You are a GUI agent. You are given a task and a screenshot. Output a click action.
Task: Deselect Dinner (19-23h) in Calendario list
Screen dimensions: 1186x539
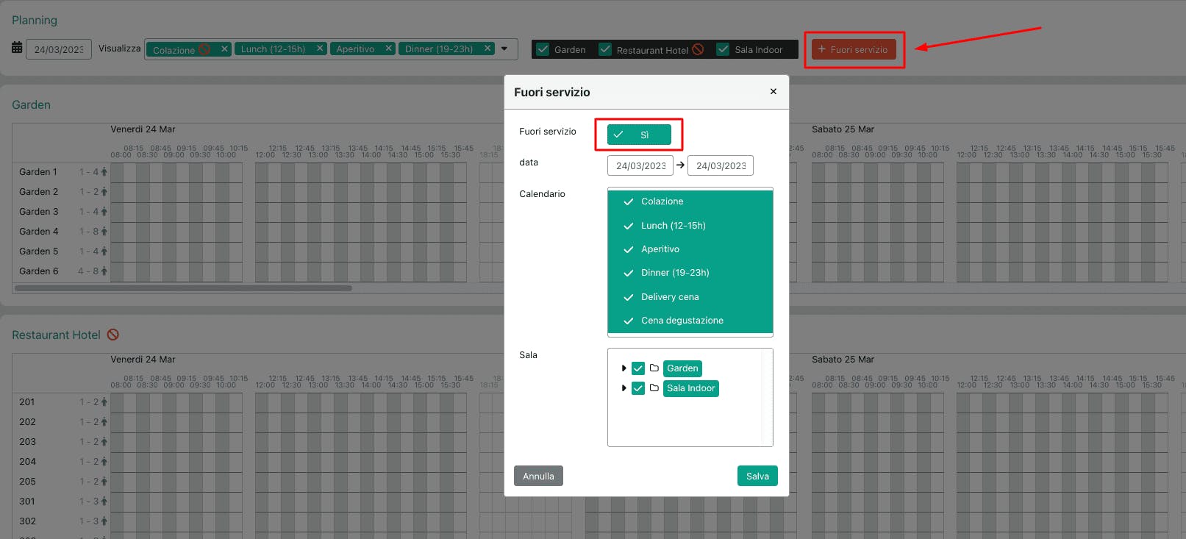pyautogui.click(x=690, y=273)
